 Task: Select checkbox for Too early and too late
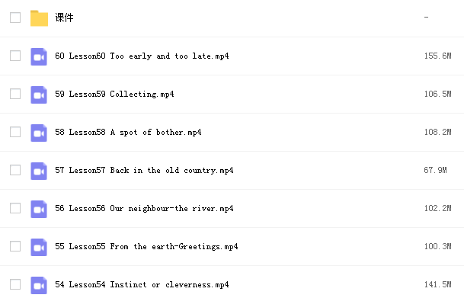point(15,56)
